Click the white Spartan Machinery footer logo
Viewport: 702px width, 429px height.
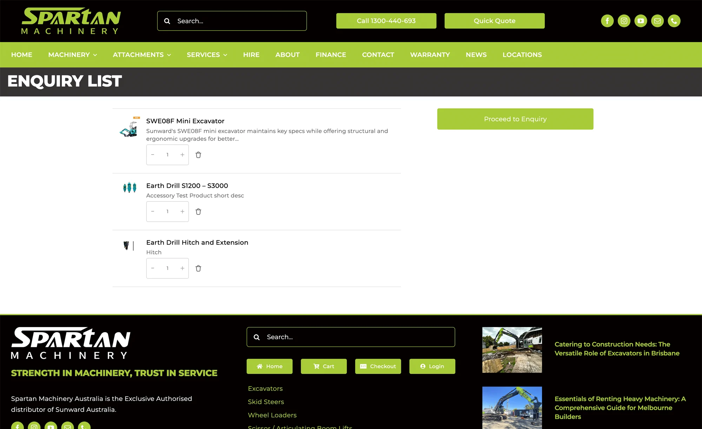pyautogui.click(x=71, y=343)
